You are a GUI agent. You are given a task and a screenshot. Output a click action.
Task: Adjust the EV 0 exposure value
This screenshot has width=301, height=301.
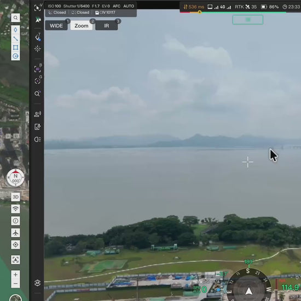point(106,6)
